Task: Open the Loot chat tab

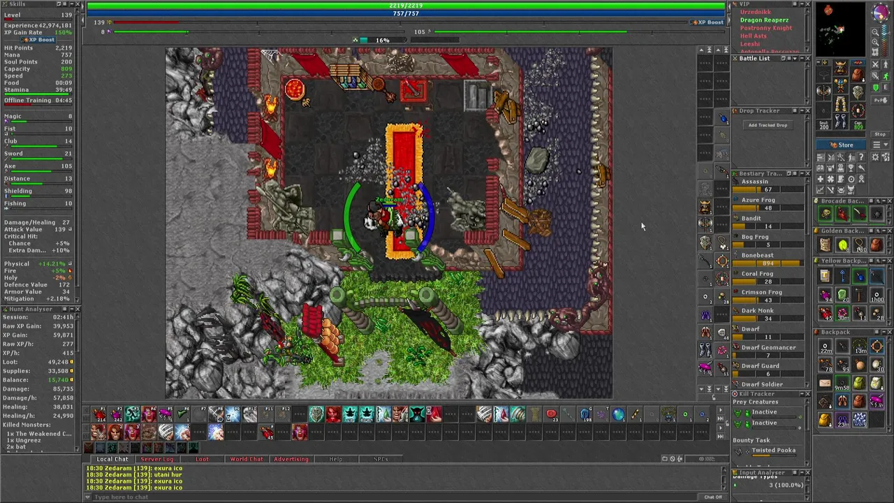Action: [x=202, y=459]
